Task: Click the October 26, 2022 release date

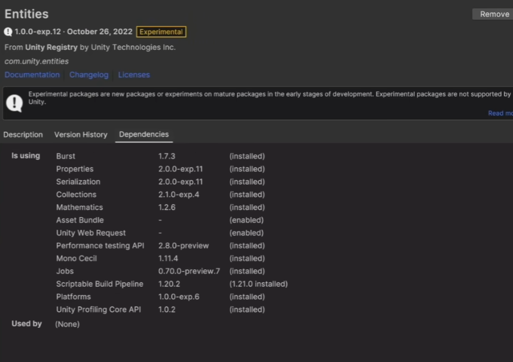Action: [100, 32]
